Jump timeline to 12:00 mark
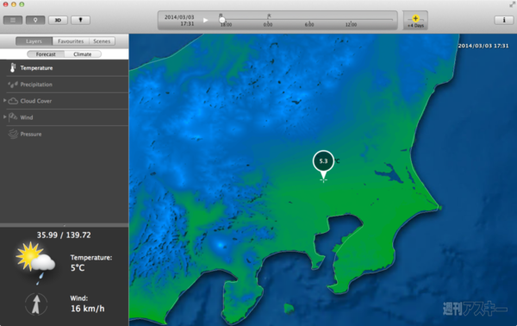517x326 pixels. 351,24
